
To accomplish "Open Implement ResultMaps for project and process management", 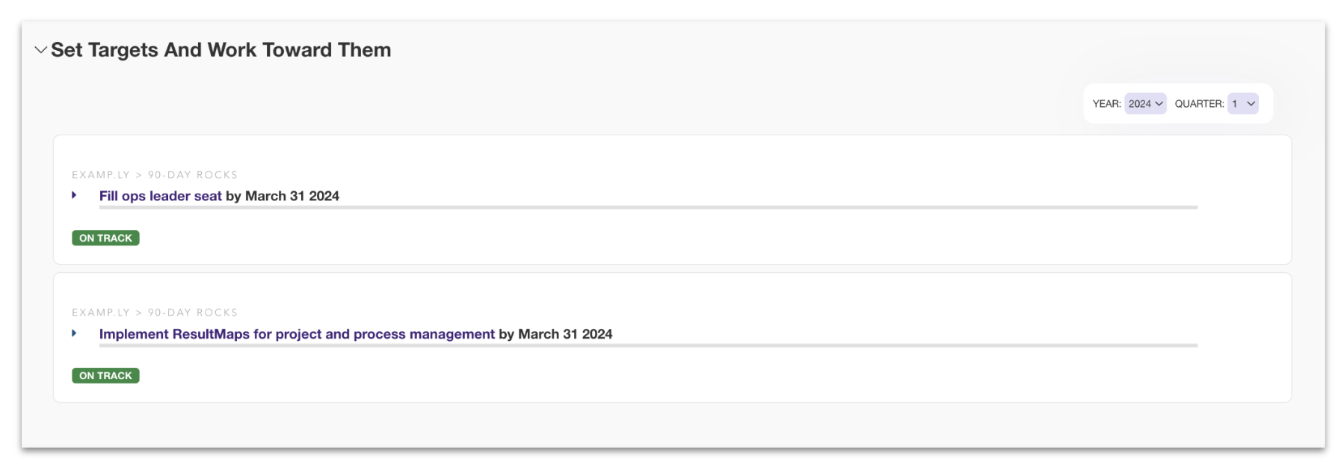I will click(297, 334).
